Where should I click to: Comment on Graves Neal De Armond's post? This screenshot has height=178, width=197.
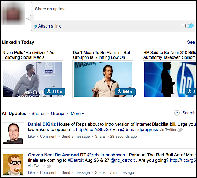[48, 172]
